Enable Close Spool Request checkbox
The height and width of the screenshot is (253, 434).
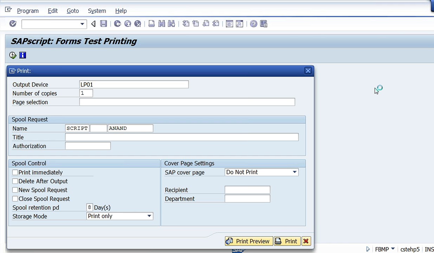pos(15,199)
